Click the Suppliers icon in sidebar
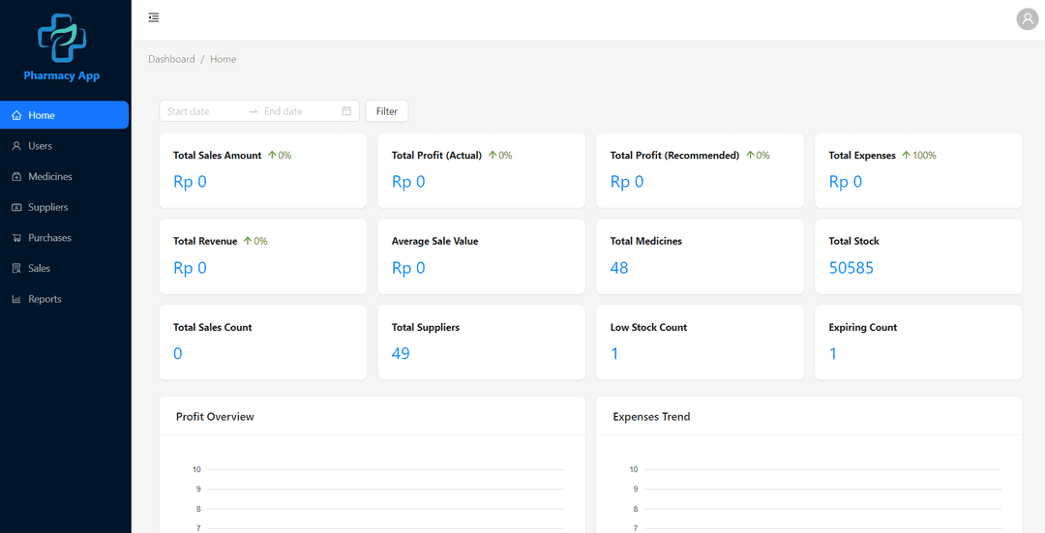Viewport: 1045px width, 533px height. pyautogui.click(x=16, y=207)
